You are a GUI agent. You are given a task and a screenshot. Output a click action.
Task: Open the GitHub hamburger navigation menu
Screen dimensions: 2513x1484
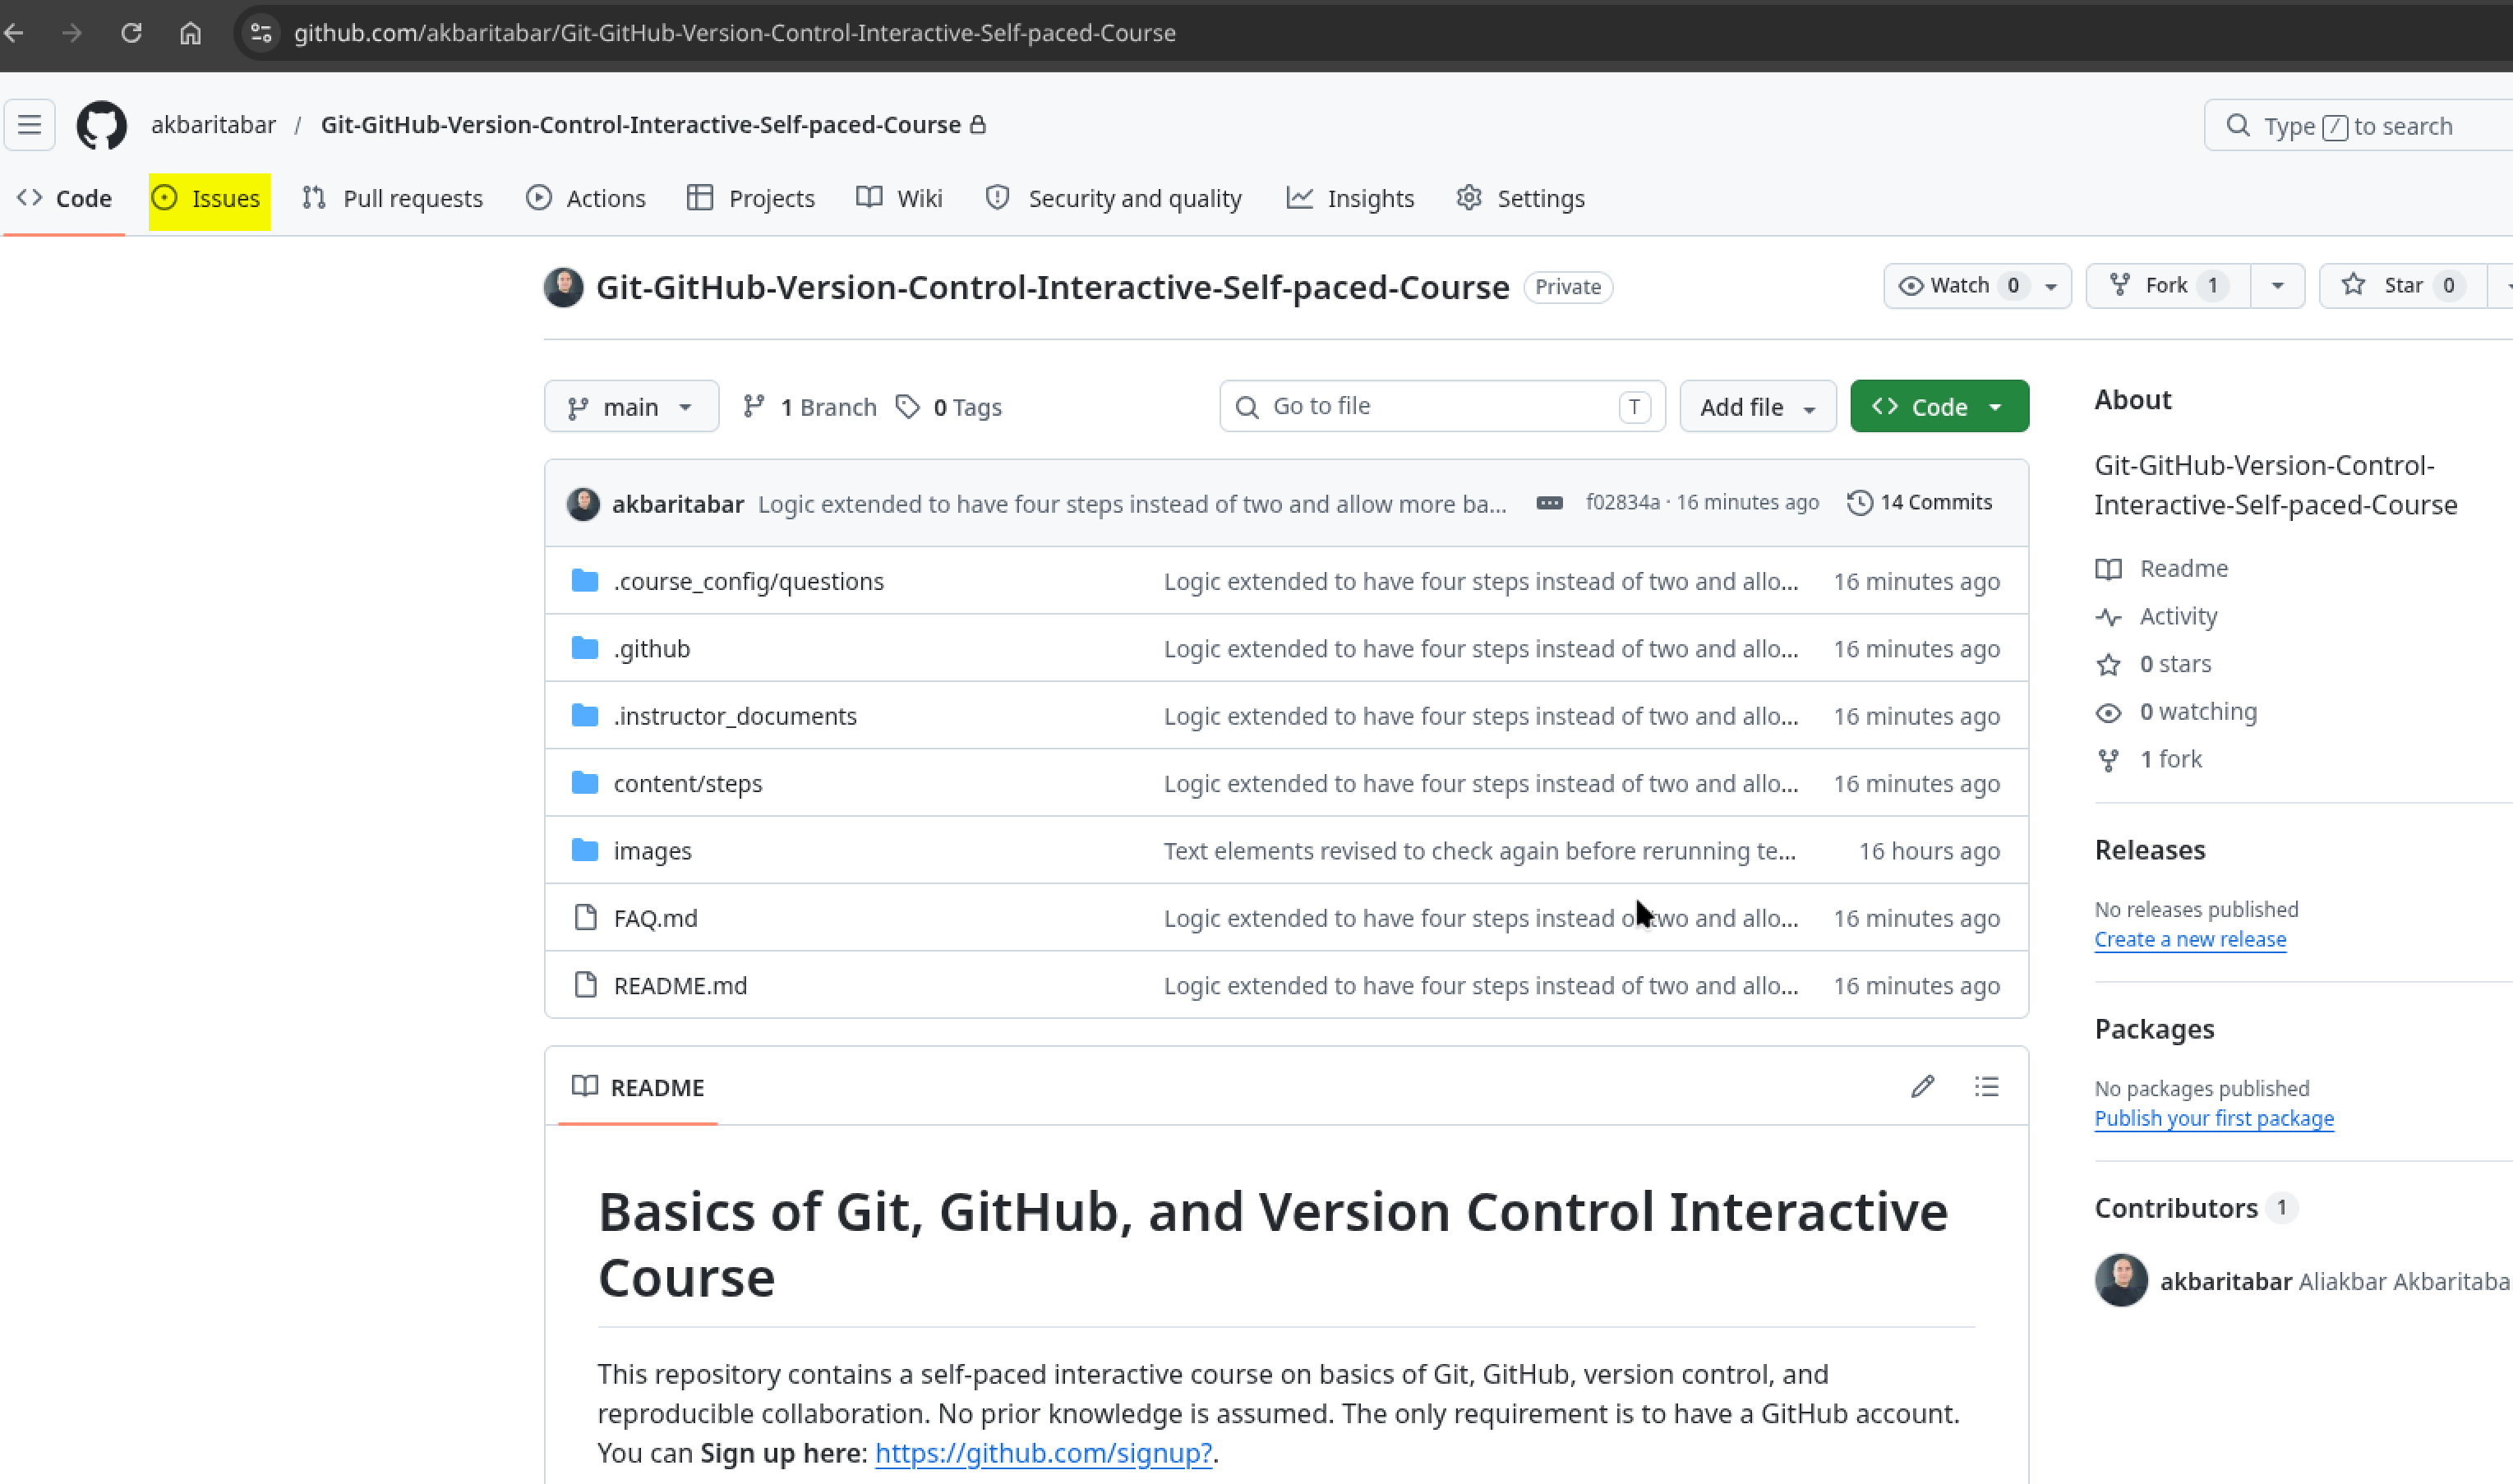29,125
